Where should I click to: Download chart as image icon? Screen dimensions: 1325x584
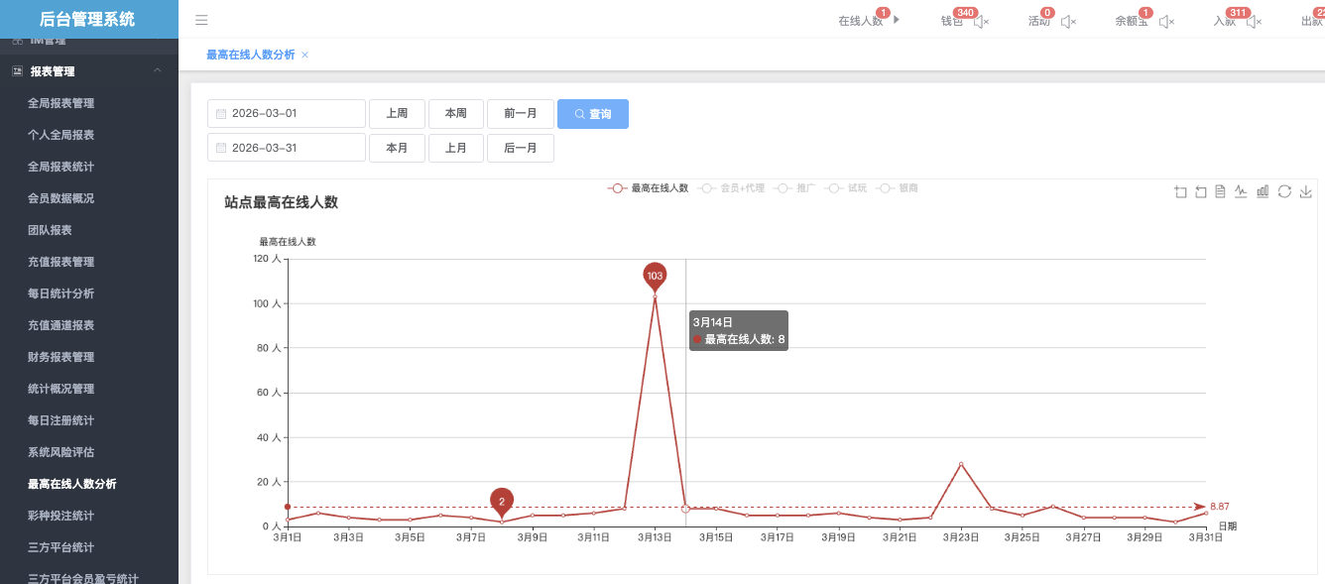1305,191
